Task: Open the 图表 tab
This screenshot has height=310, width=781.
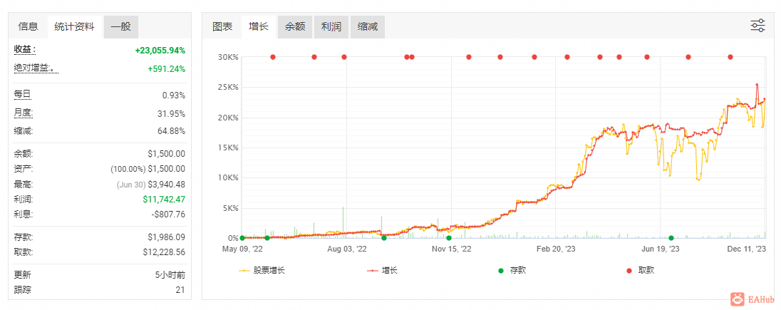Action: (222, 27)
